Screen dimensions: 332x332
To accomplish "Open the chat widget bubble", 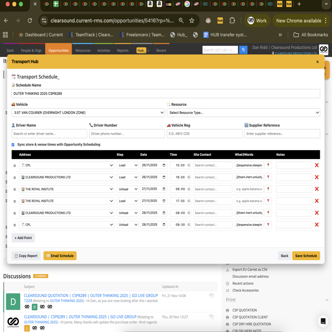I will (323, 321).
